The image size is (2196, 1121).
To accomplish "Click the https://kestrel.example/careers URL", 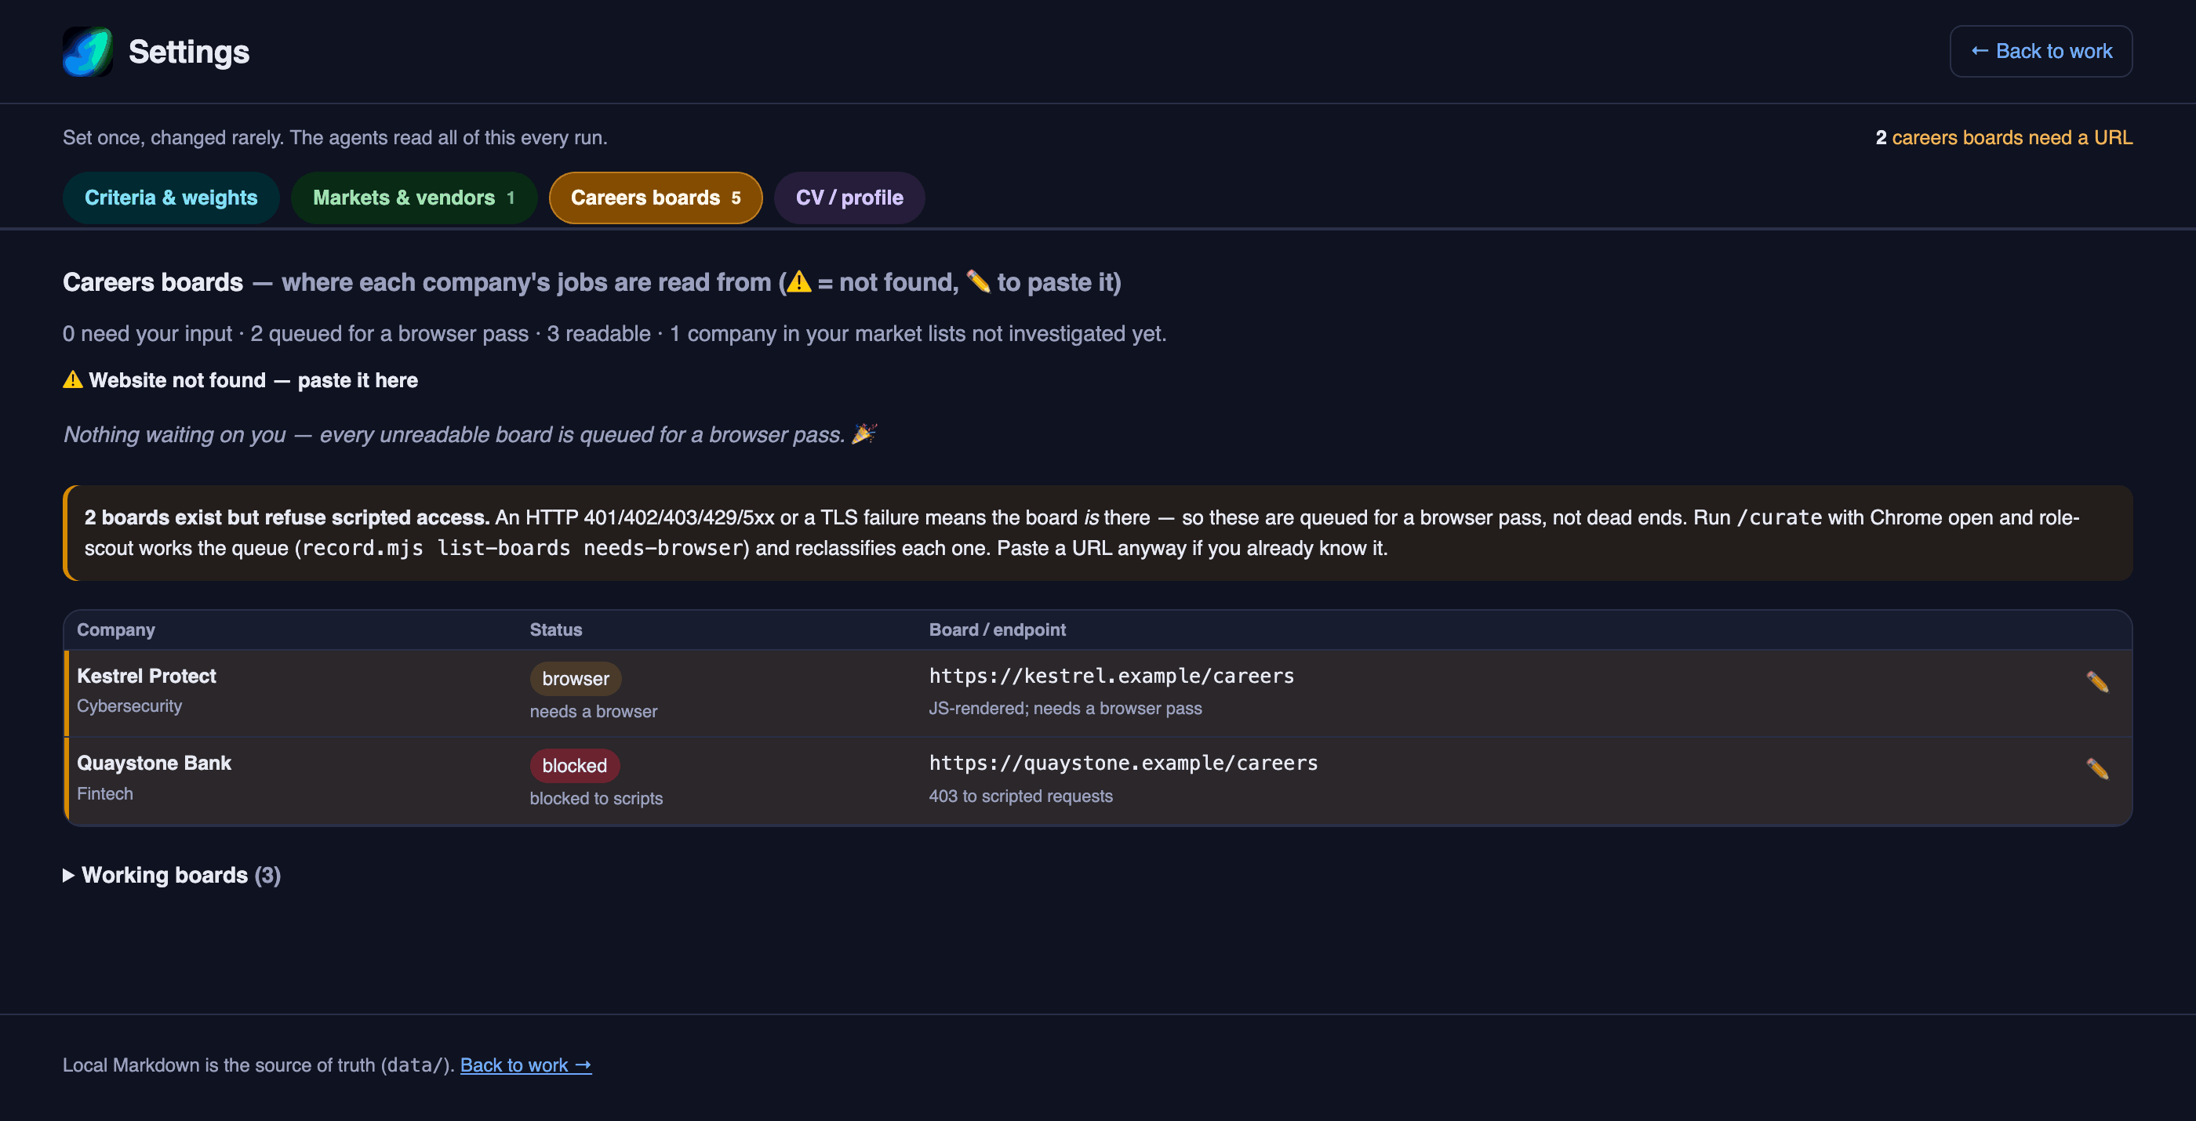I will click(x=1111, y=676).
